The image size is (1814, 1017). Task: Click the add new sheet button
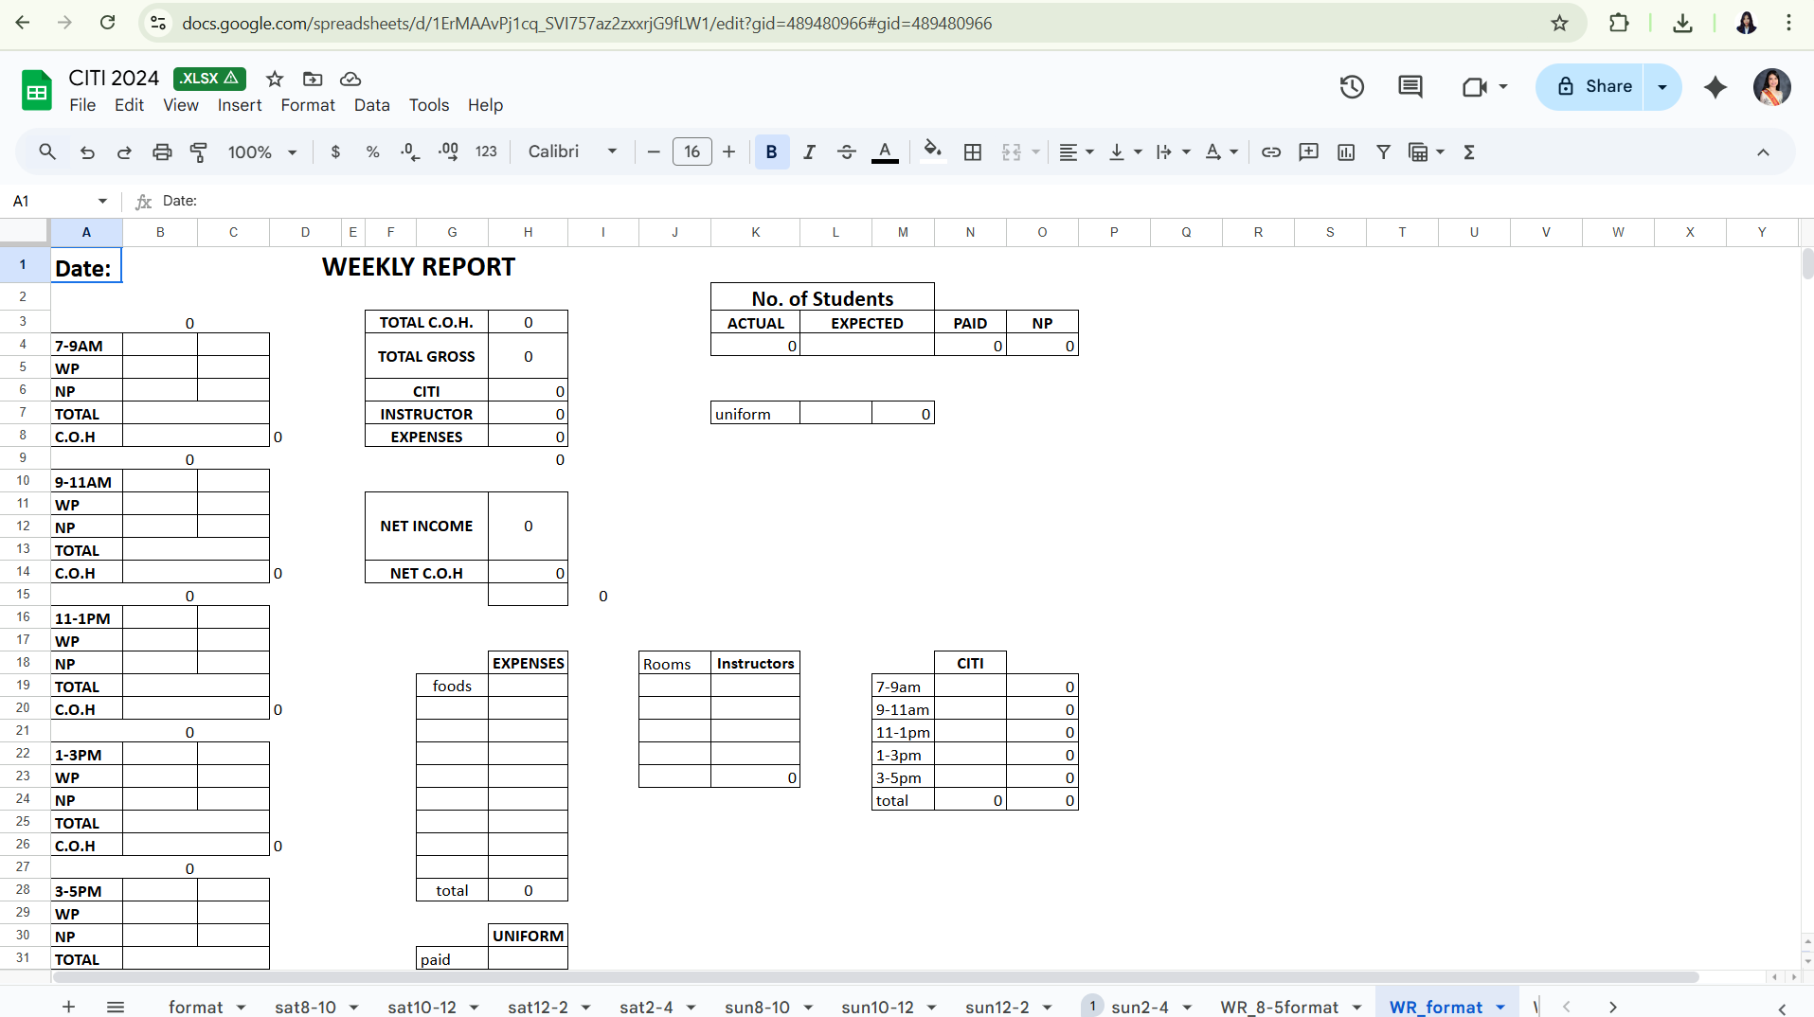coord(68,1007)
